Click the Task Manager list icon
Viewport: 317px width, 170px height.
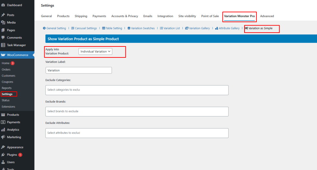3,45
